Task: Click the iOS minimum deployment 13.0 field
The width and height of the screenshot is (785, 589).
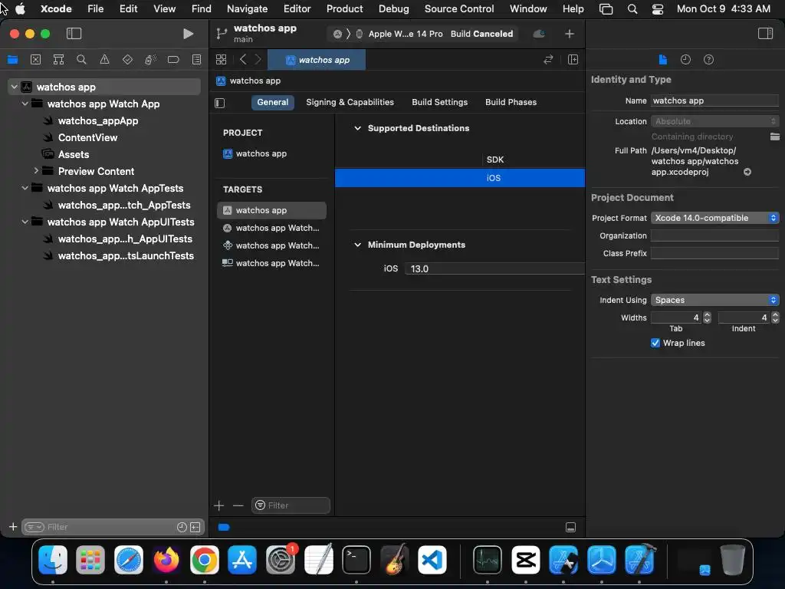Action: click(494, 268)
